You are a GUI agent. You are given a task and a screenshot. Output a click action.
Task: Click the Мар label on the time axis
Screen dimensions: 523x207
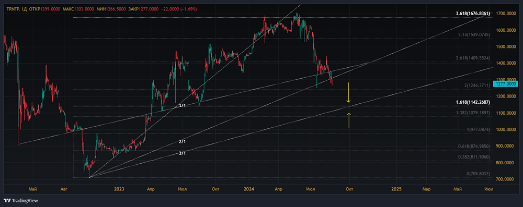pos(427,189)
